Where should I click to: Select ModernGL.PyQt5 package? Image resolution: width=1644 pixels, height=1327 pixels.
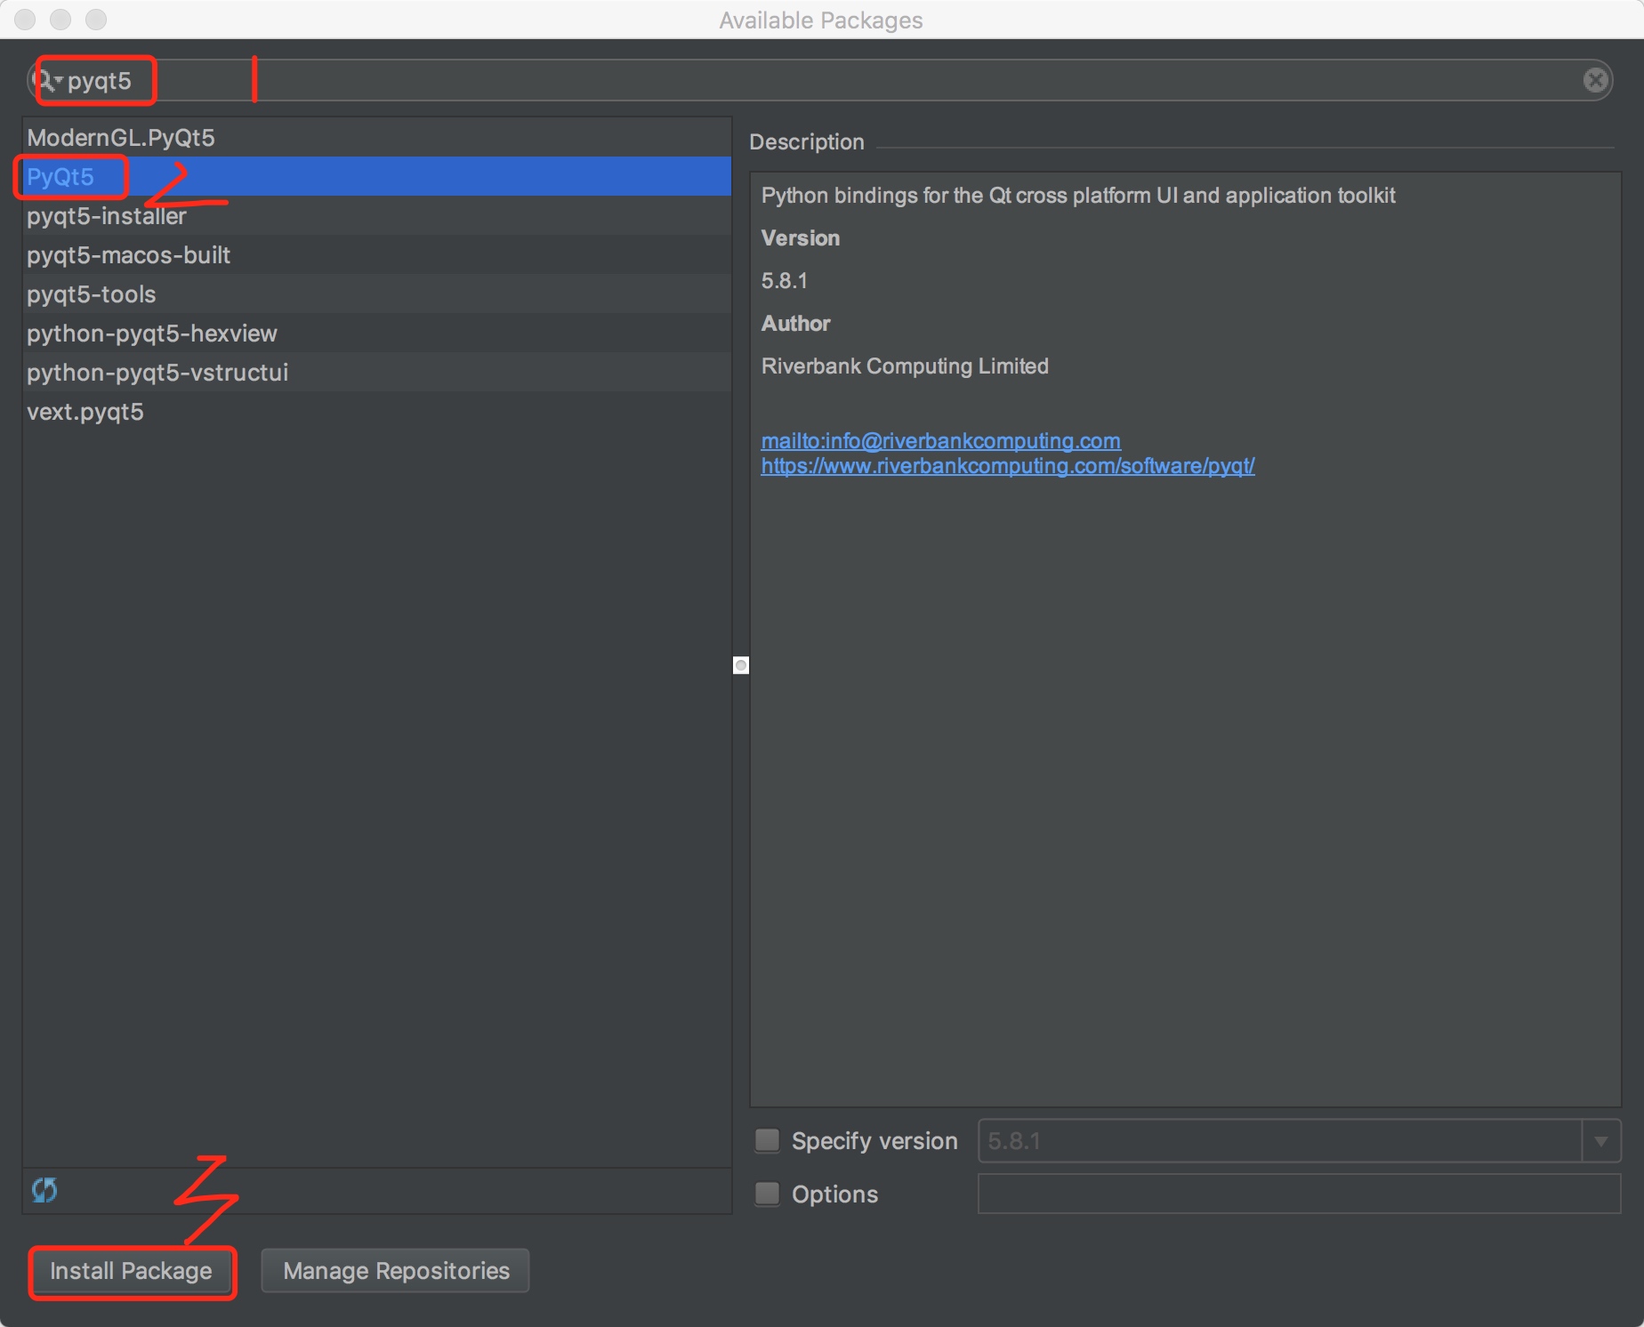tap(377, 138)
